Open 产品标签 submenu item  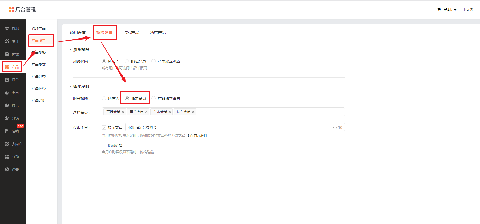tap(39, 88)
